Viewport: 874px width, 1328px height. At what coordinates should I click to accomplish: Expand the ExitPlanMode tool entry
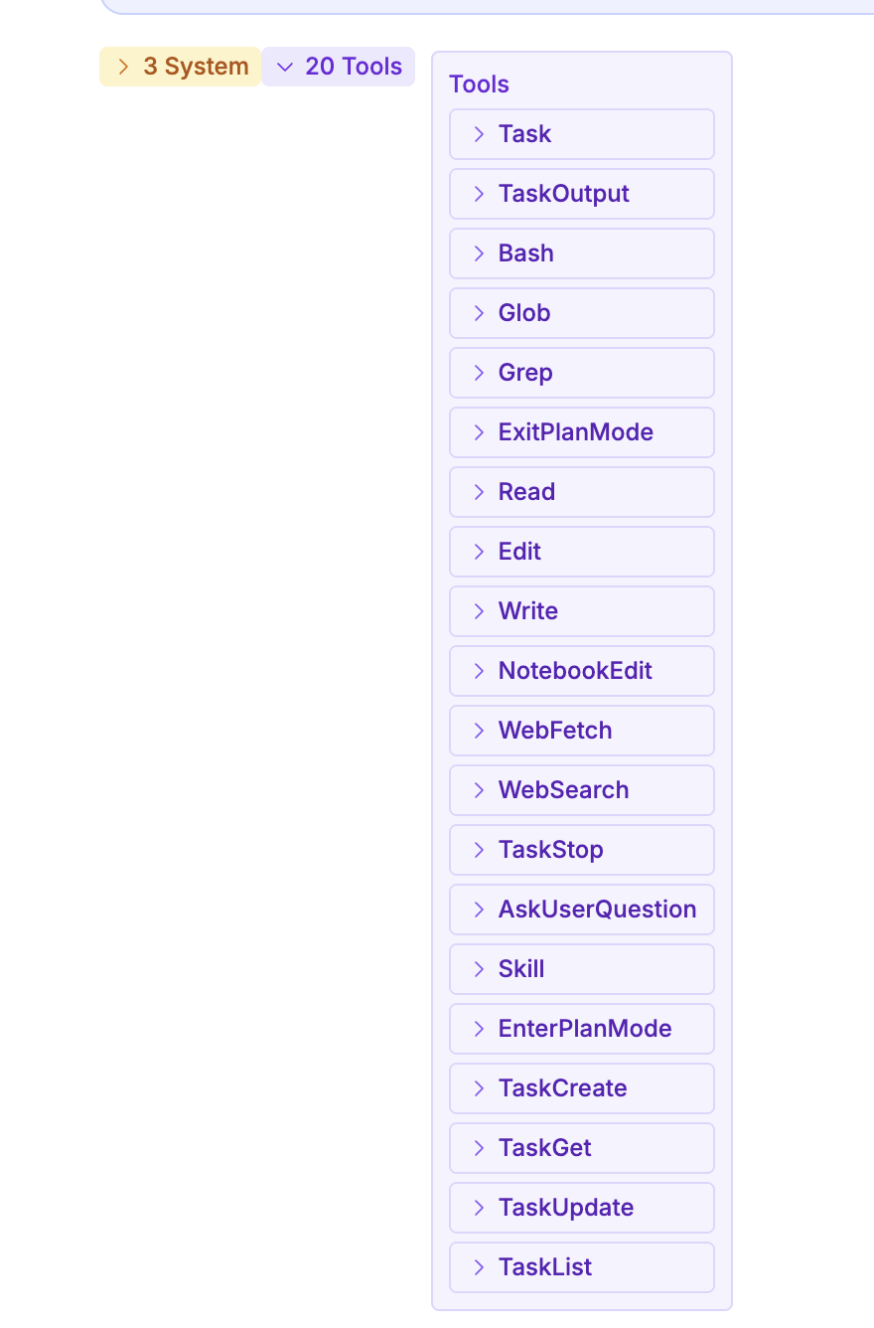click(x=581, y=432)
